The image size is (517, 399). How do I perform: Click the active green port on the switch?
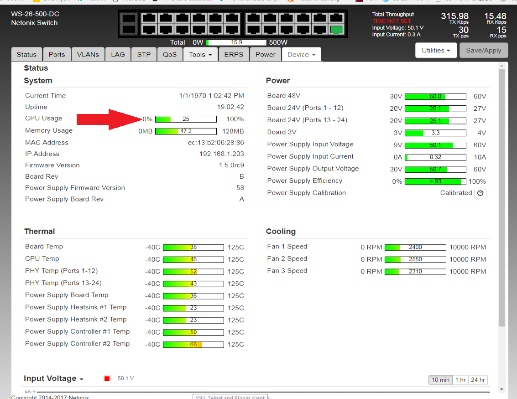336,30
